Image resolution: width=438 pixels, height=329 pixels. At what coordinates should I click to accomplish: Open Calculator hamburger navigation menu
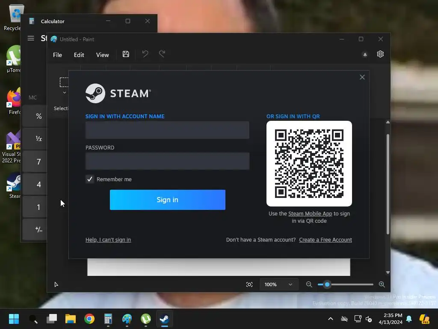coord(31,38)
